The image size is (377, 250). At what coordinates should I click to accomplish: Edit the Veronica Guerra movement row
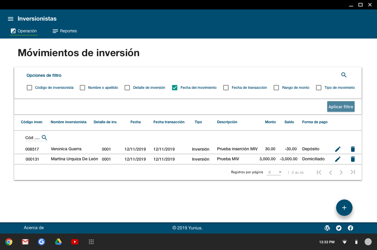pyautogui.click(x=338, y=149)
